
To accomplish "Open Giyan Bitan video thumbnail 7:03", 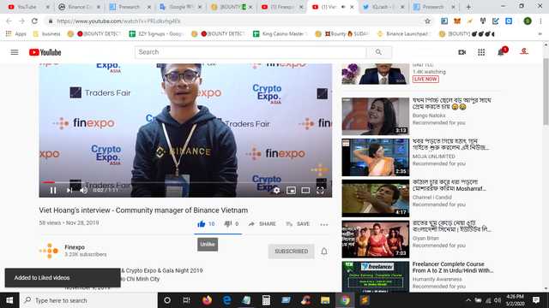I will coord(376,240).
